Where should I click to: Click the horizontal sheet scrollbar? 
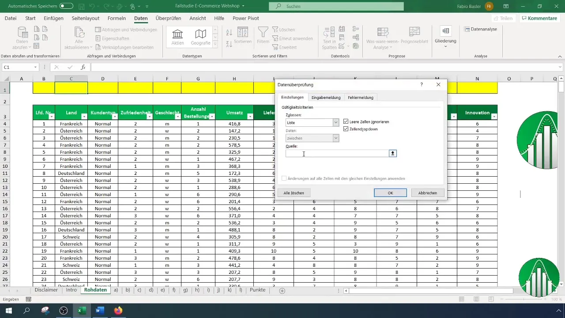point(431,291)
